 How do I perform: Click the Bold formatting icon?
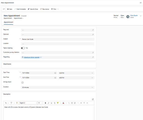point(45,103)
